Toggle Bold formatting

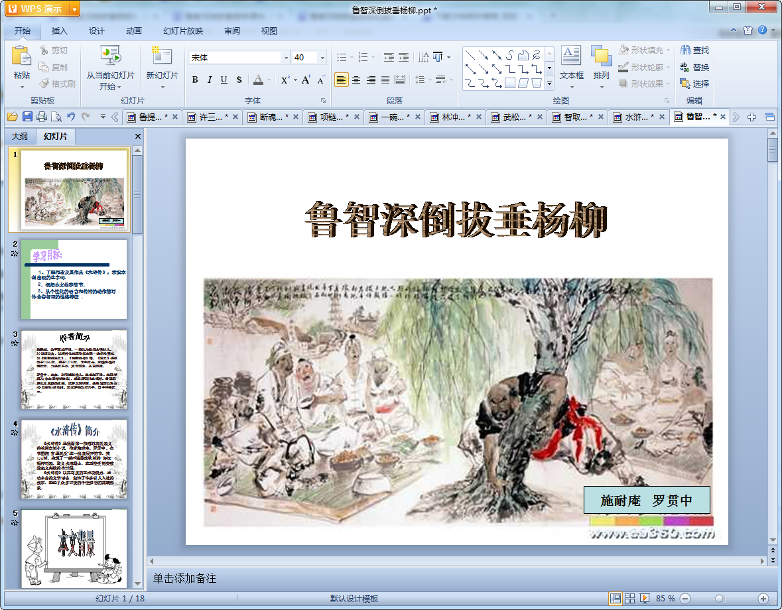click(x=195, y=80)
